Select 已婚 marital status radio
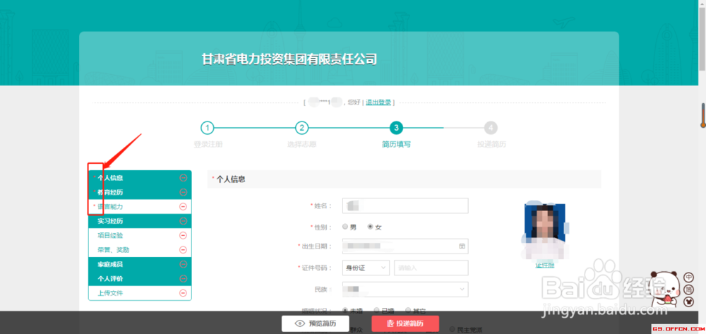 click(376, 310)
